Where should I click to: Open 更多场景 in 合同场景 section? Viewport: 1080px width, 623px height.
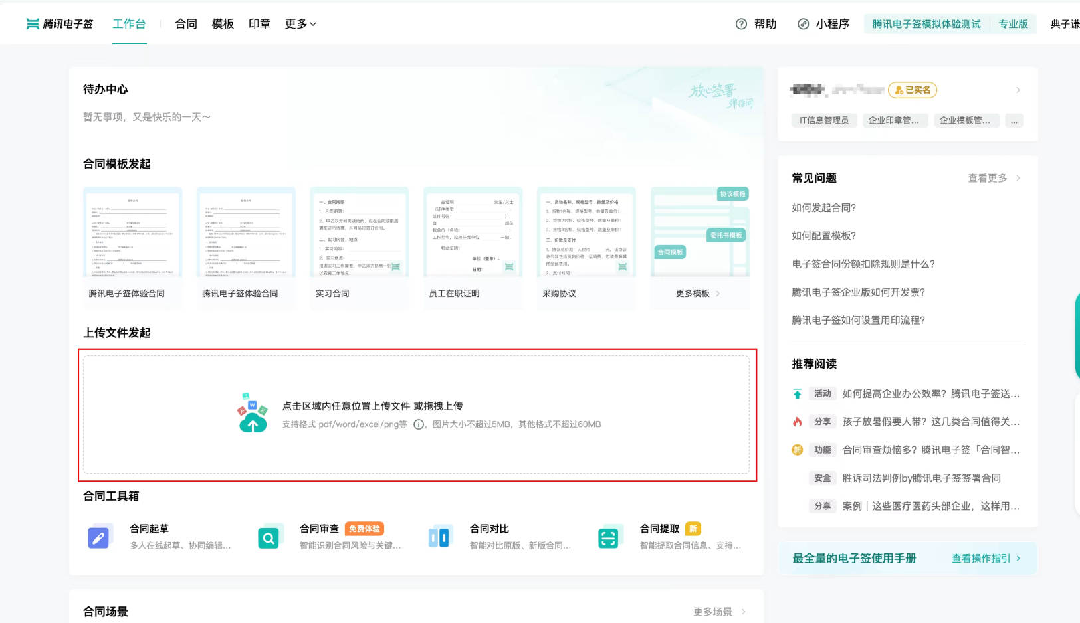[719, 612]
